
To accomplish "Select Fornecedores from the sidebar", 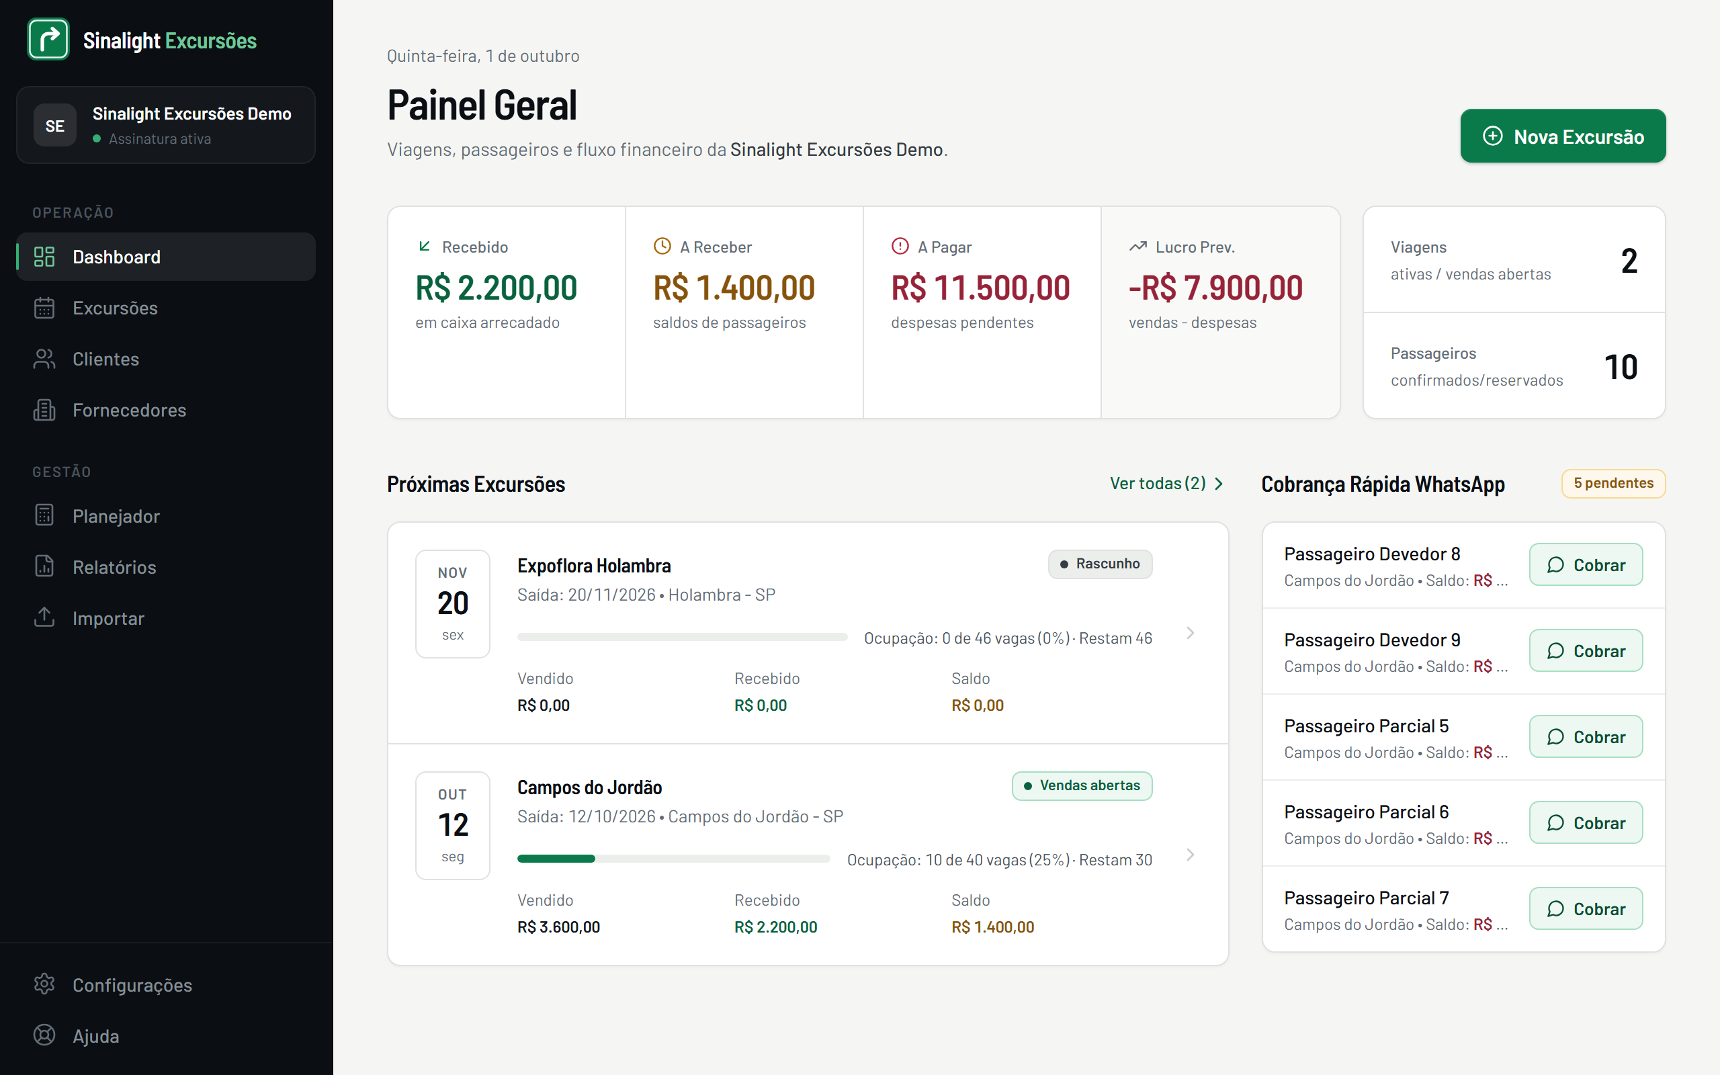I will tap(165, 411).
